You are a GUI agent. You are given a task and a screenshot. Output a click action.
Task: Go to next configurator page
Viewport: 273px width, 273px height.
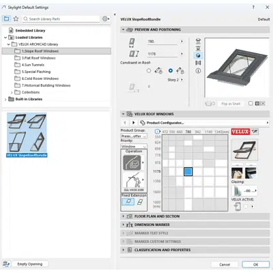133,123
